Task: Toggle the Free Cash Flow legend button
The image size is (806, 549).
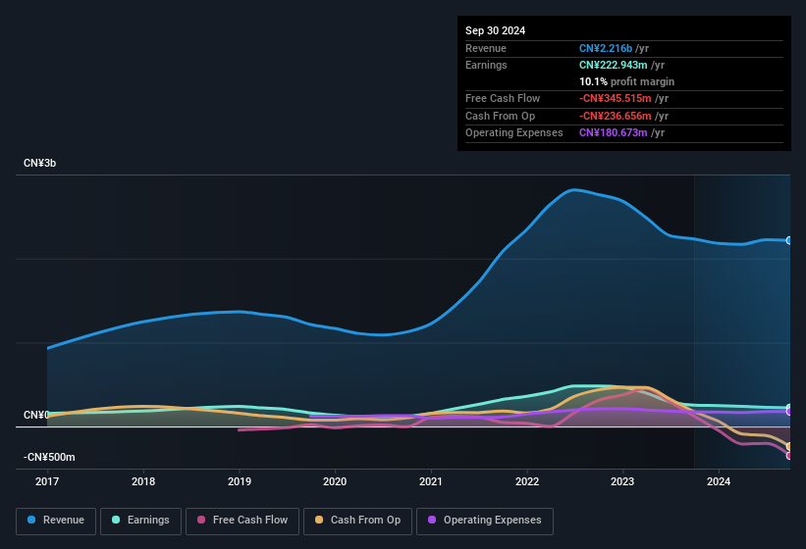Action: (242, 521)
